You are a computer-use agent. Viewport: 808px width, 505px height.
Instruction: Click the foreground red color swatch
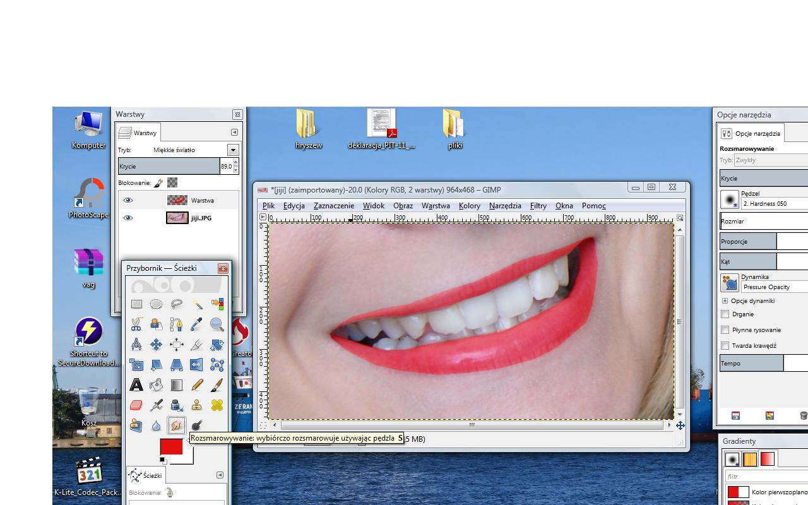pos(171,446)
